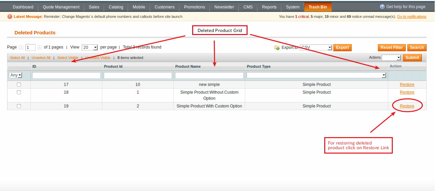Open the Sales menu
The image size is (435, 191).
(x=94, y=7)
